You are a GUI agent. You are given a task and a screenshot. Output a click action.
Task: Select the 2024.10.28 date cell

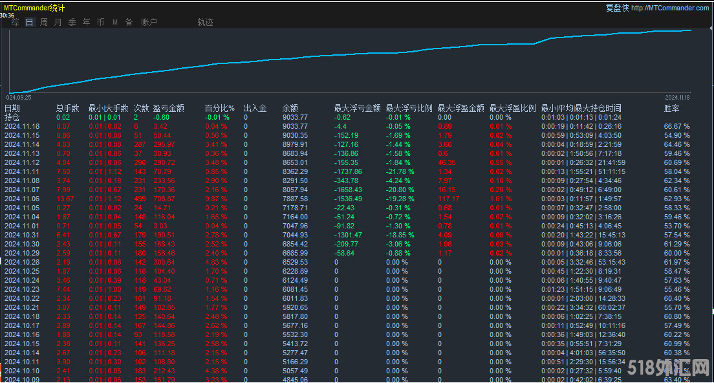click(x=22, y=262)
